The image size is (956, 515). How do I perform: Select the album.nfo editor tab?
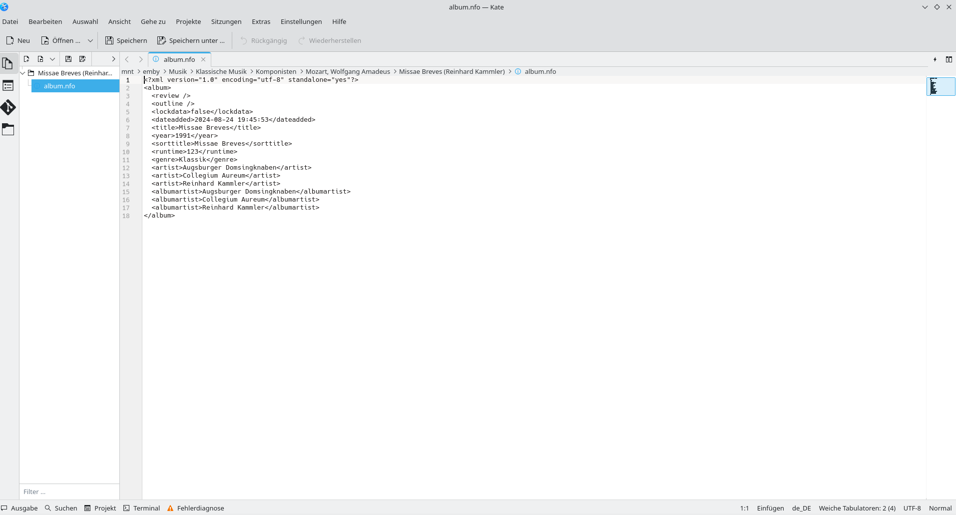(x=180, y=59)
